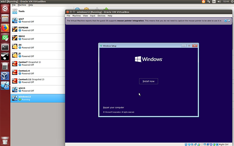Click the Repair your computer link

113,107
